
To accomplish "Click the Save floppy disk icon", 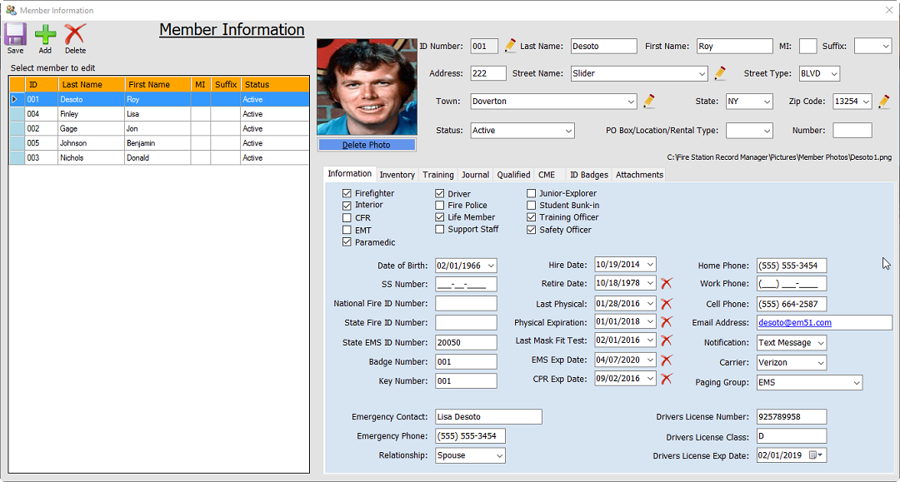I will tap(15, 35).
